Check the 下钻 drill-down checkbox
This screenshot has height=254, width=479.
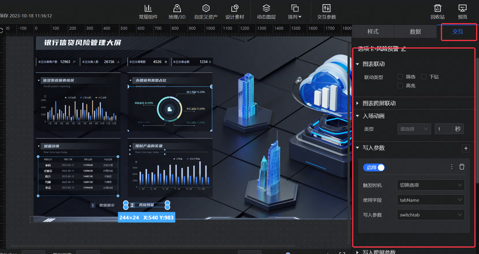(x=424, y=77)
